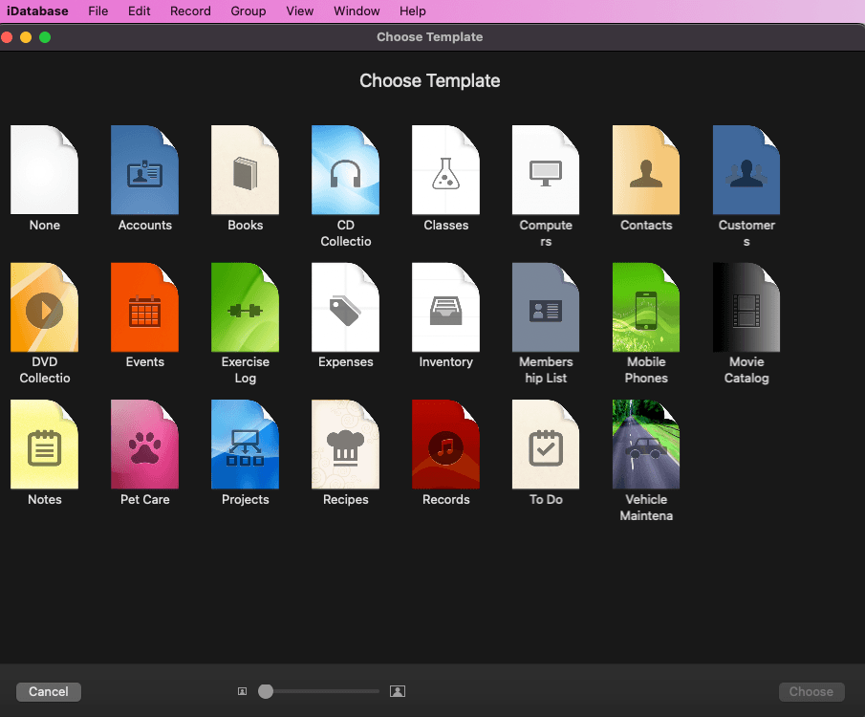Open the Group menu
Viewport: 865px width, 717px height.
tap(249, 11)
